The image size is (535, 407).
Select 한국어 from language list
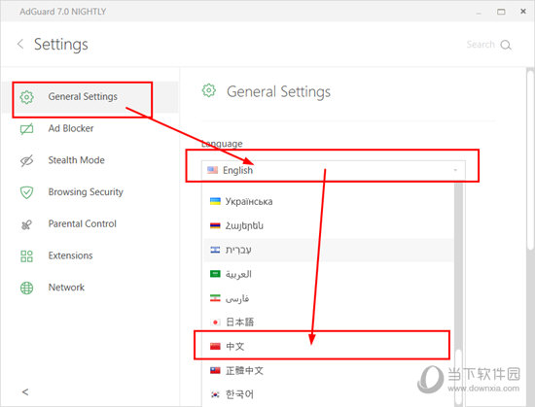tap(329, 394)
